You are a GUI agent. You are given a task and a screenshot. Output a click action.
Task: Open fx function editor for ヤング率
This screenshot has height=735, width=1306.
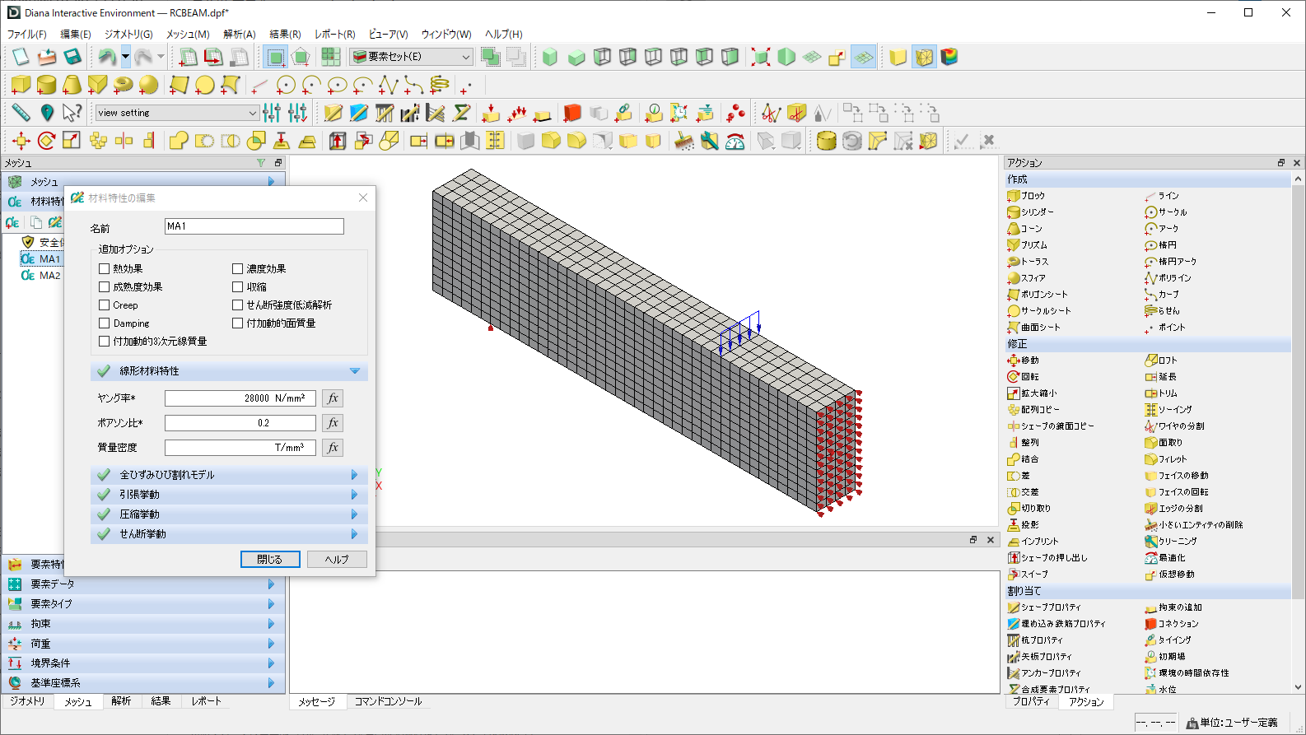[x=333, y=398]
